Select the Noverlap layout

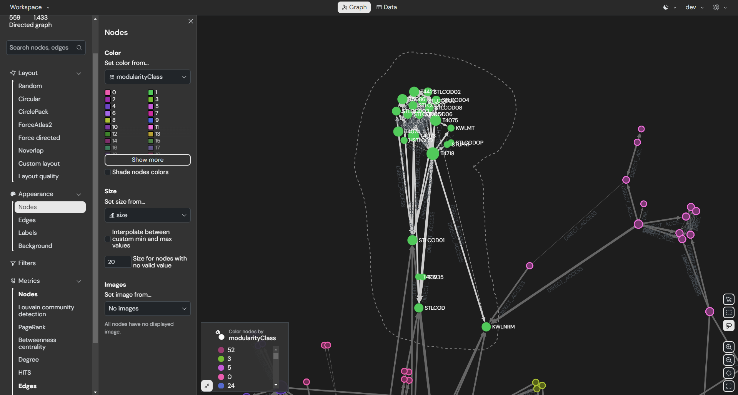[x=31, y=151]
